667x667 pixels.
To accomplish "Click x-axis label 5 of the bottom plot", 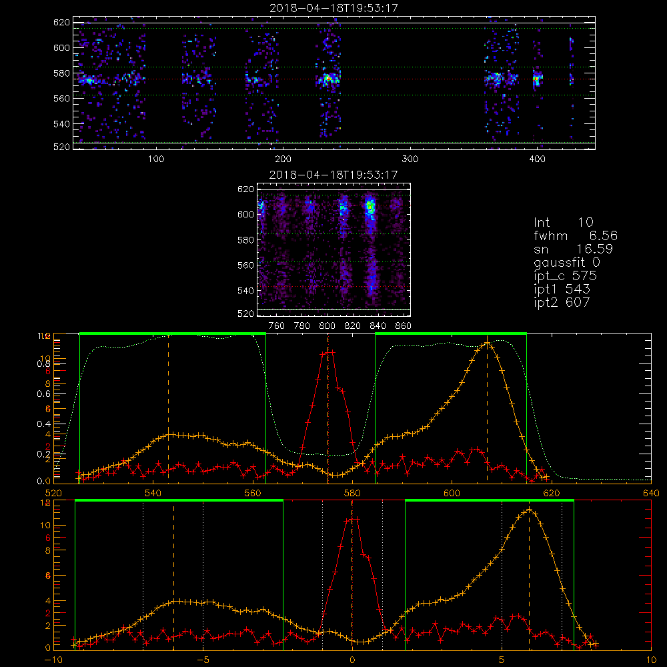I will click(x=502, y=660).
